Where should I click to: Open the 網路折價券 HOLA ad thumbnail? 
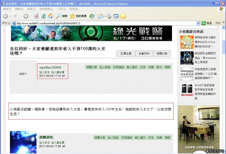187,42
